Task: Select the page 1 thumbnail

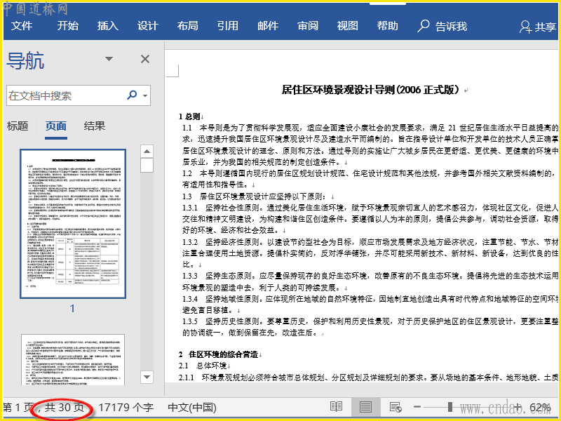Action: pos(73,224)
